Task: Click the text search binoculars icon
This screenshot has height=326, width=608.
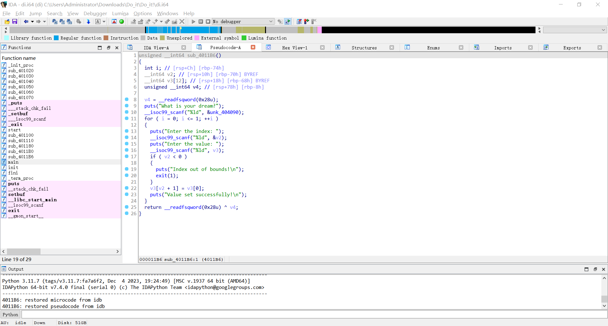Action: 62,22
